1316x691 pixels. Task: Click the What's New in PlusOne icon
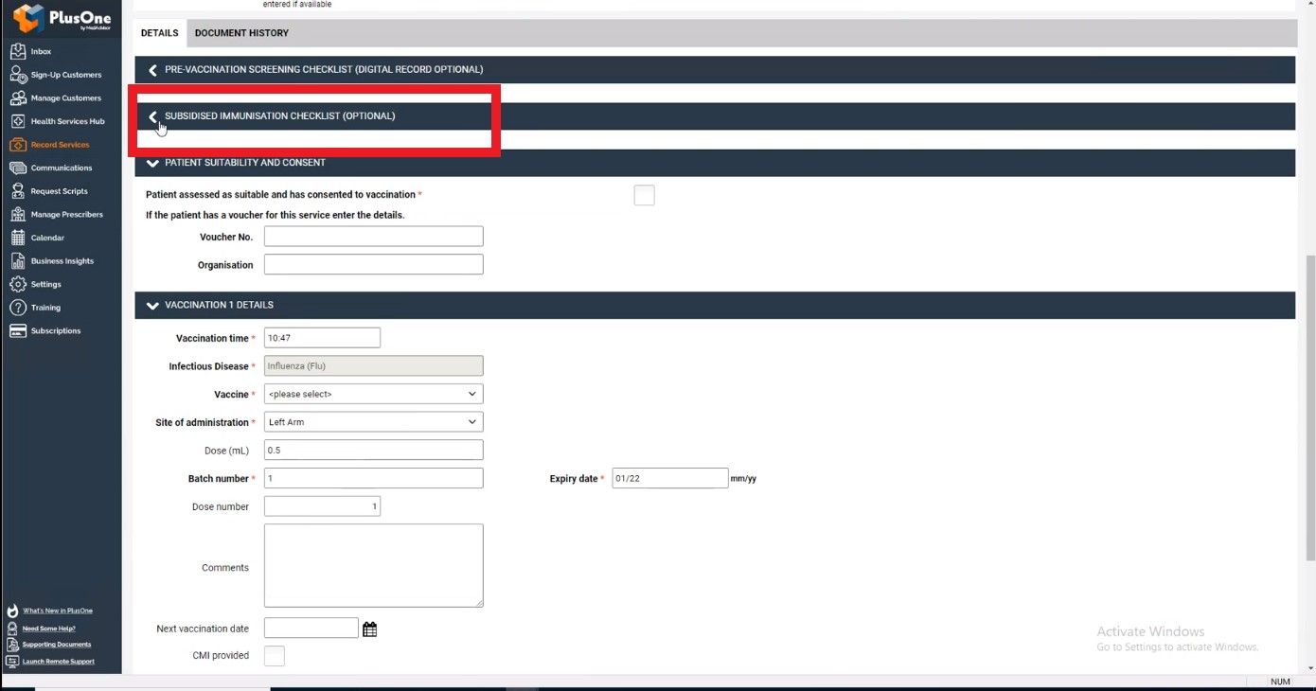(12, 611)
